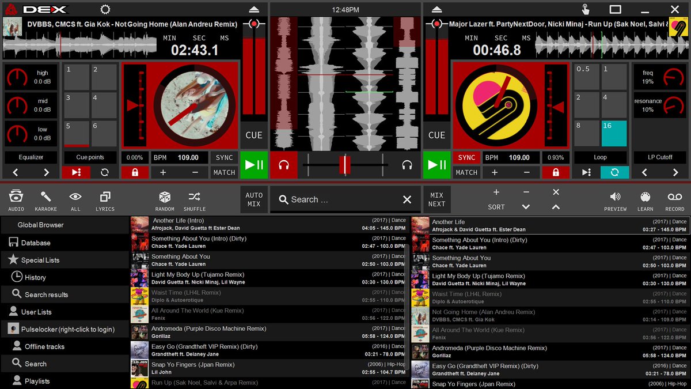Open History list

[x=64, y=277]
